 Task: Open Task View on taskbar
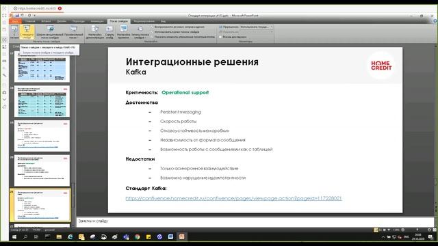[x=36, y=237]
